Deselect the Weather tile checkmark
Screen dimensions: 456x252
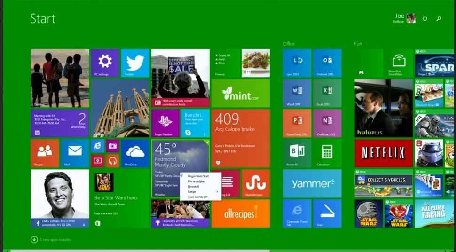[x=206, y=142]
